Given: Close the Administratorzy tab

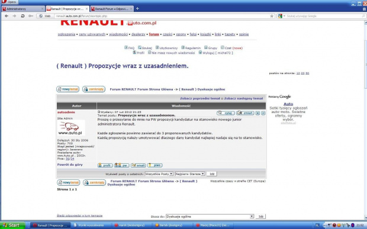Looking at the screenshot, I should (x=43, y=9).
